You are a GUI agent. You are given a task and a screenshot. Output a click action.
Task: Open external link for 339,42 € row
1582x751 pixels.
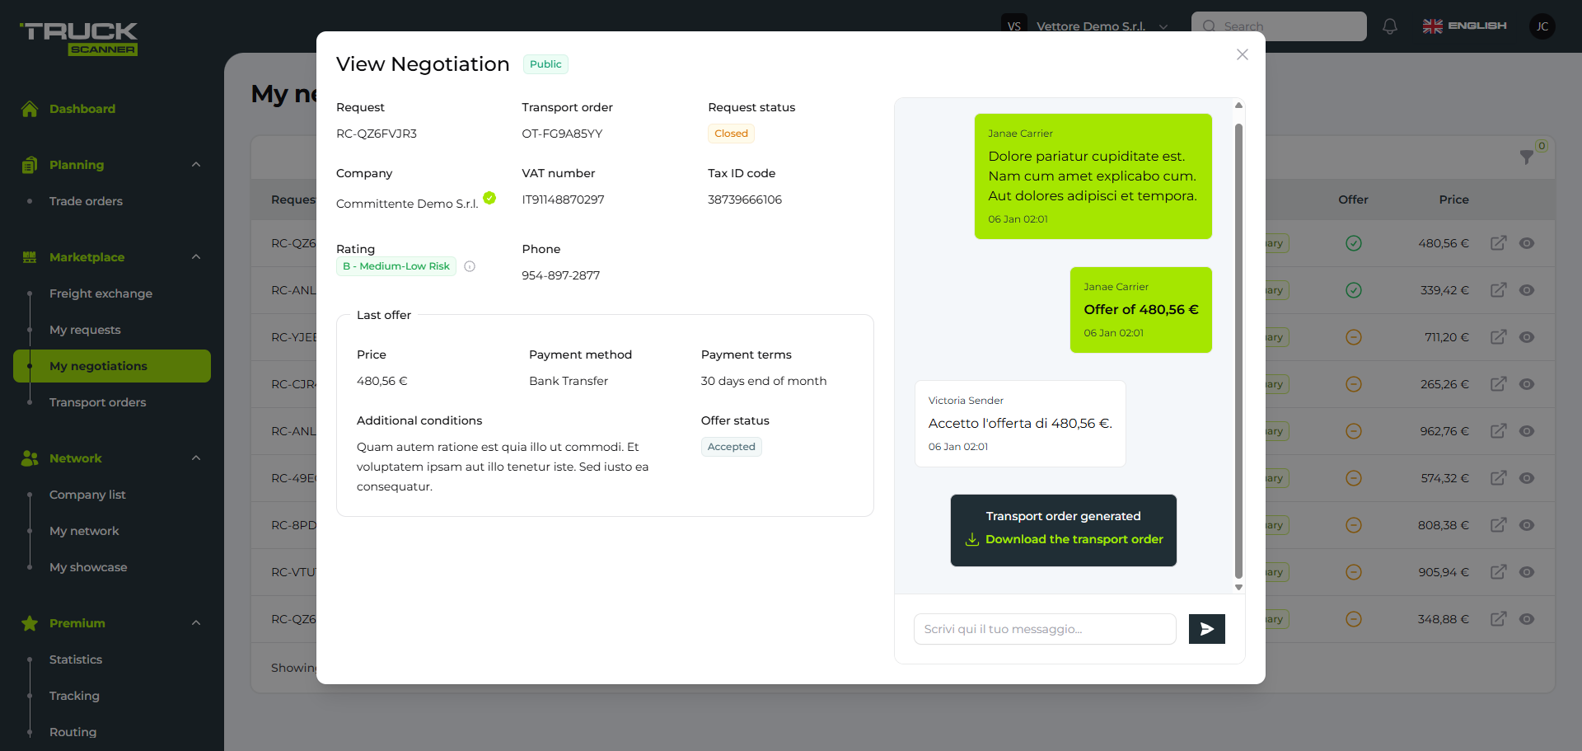(1498, 290)
